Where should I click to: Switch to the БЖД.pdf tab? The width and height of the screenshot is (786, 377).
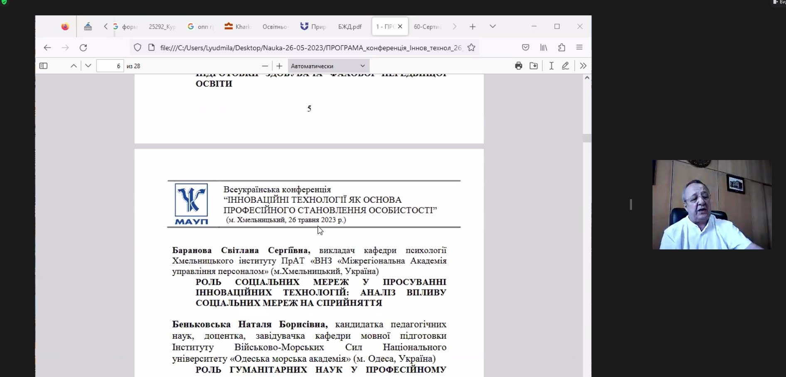pos(350,27)
